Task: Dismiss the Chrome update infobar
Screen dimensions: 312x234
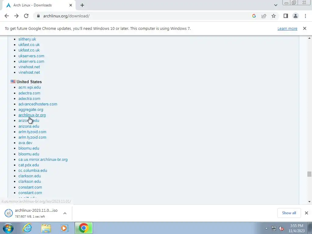Action: point(304,28)
